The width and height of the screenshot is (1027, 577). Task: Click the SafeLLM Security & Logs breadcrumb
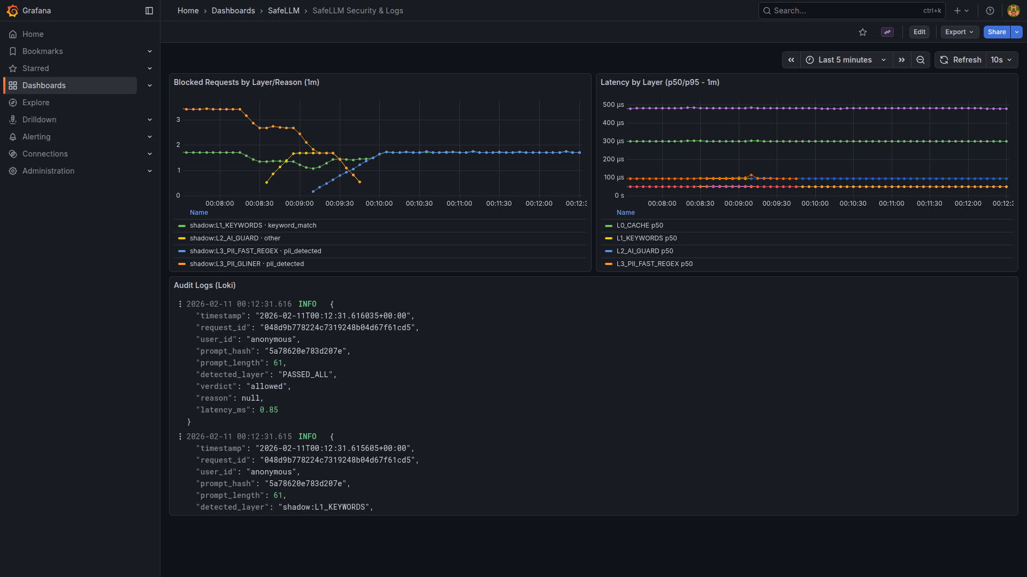tap(358, 11)
